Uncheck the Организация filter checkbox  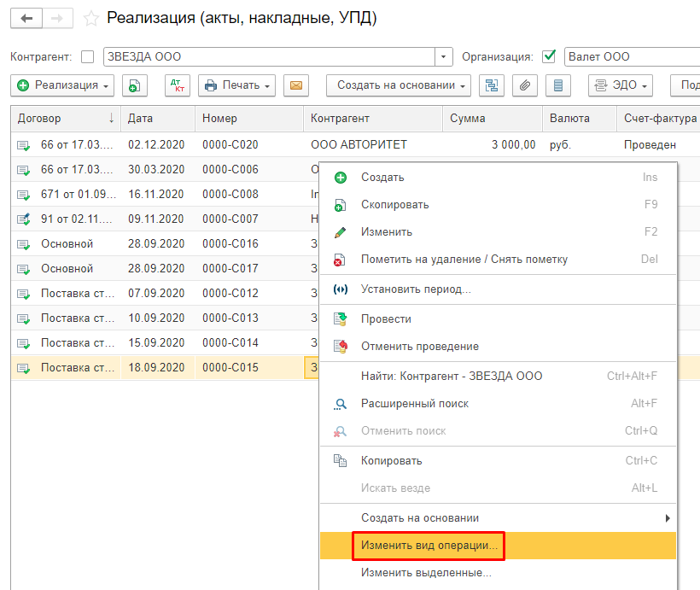click(549, 57)
